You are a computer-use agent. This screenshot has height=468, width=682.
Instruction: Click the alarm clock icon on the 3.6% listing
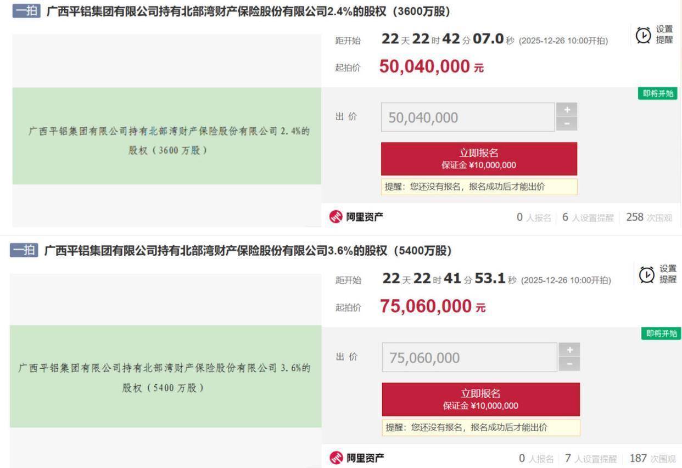[646, 274]
